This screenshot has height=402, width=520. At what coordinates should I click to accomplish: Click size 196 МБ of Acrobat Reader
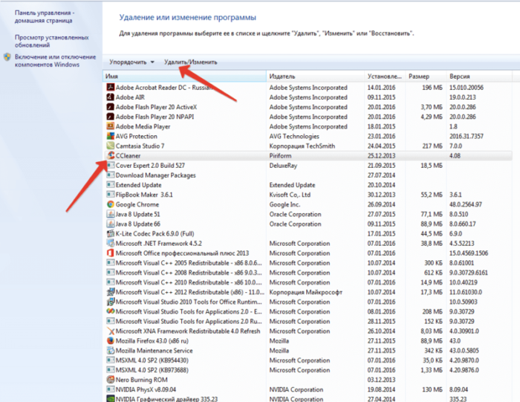(432, 87)
